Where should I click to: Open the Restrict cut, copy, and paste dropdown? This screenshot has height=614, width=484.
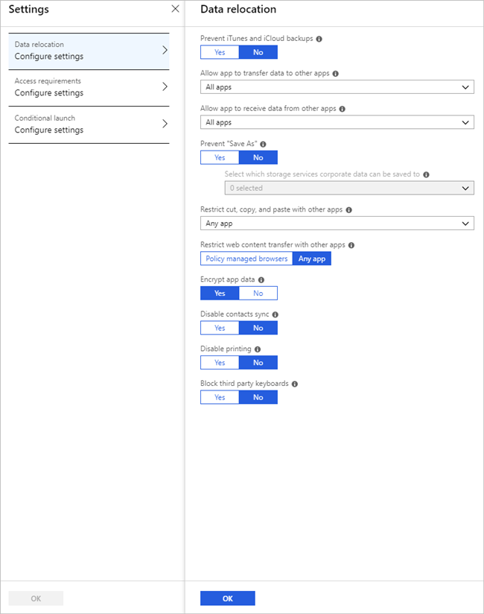coord(337,224)
